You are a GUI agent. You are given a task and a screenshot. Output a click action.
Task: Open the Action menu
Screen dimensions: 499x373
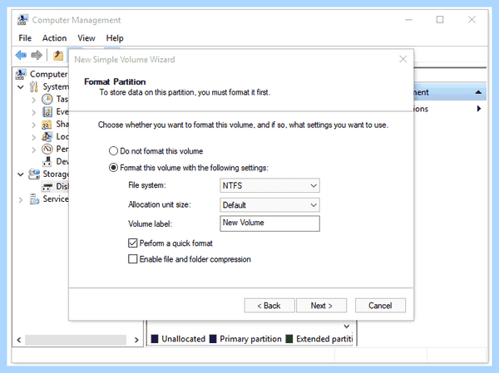[54, 38]
